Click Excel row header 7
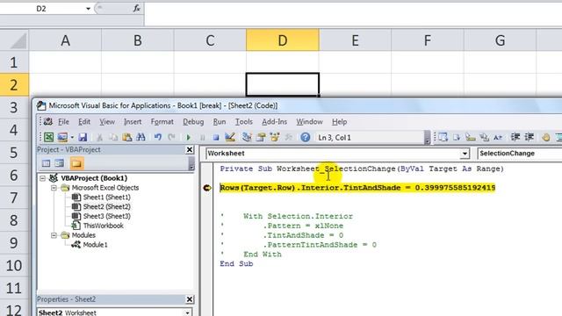The height and width of the screenshot is (316, 562). 14,197
